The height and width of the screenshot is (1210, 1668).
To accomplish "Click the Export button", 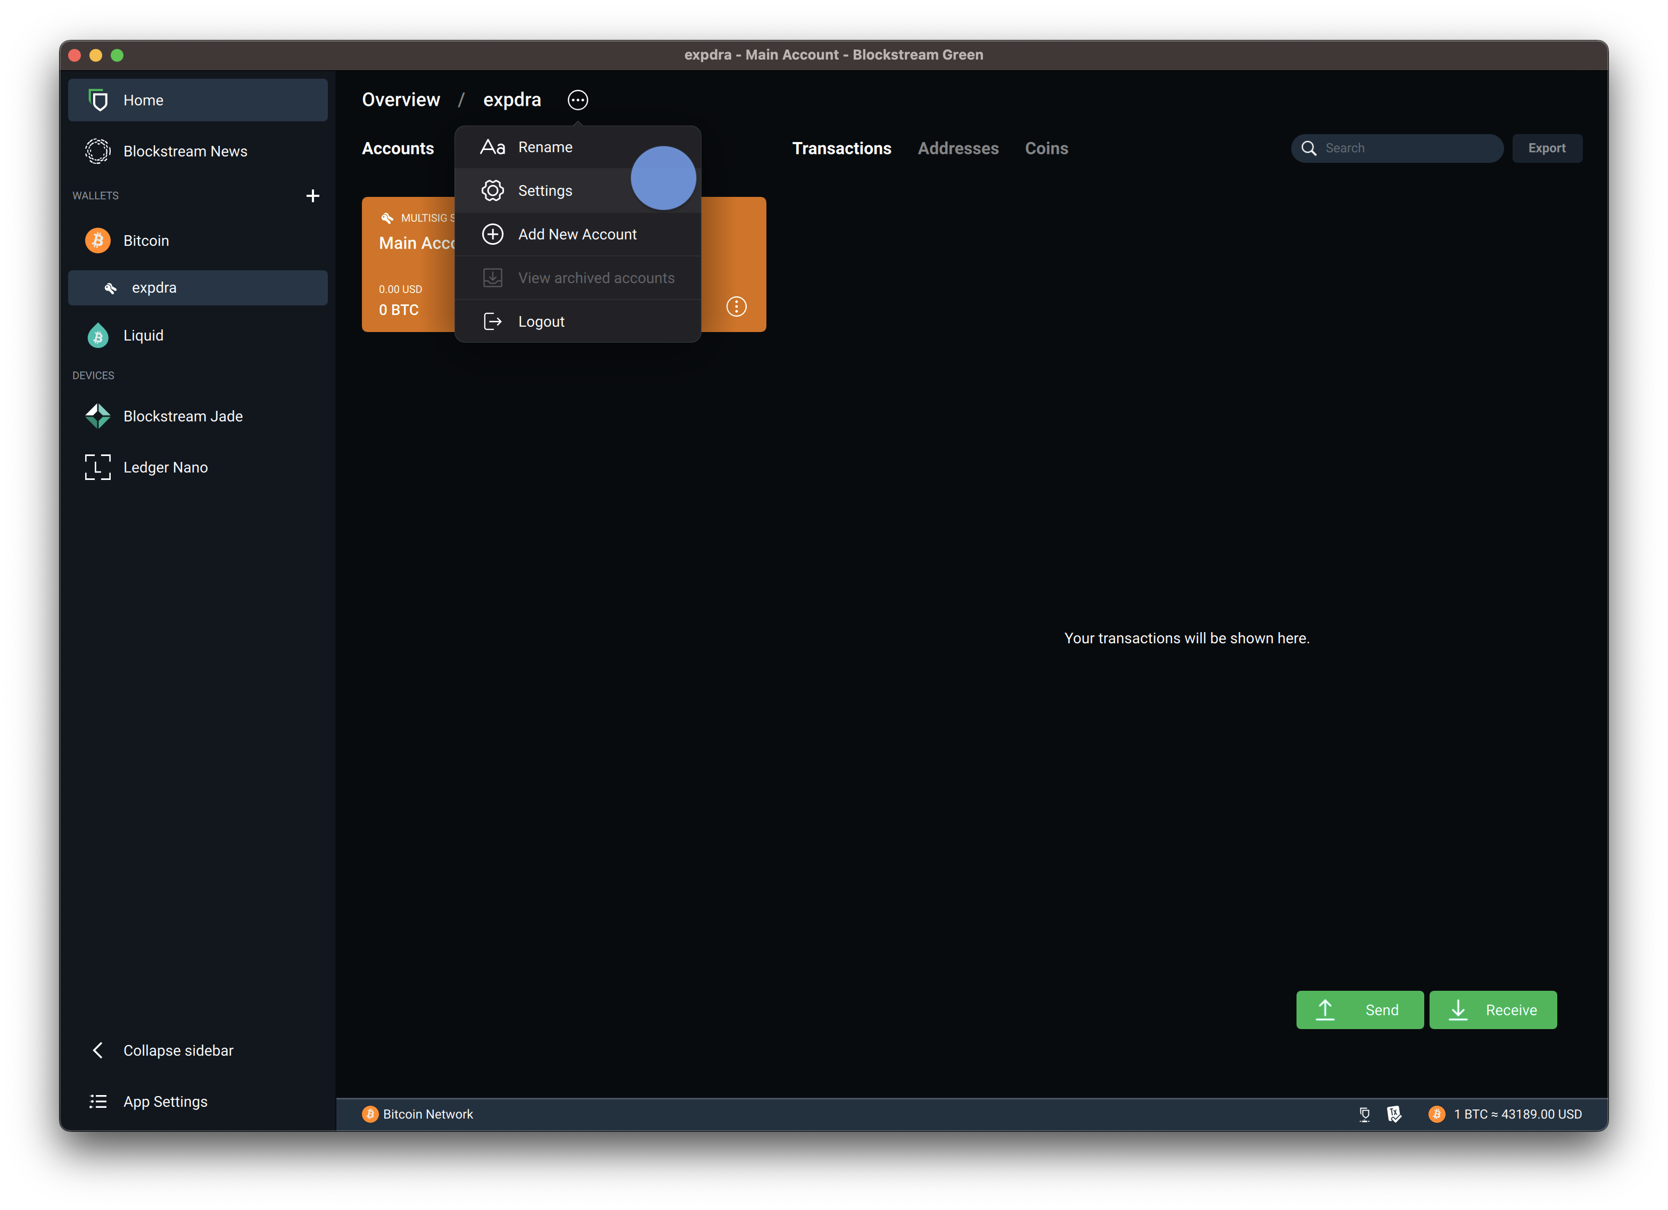I will point(1547,148).
